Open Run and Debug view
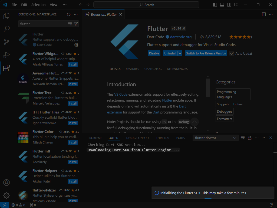 tap(6, 55)
